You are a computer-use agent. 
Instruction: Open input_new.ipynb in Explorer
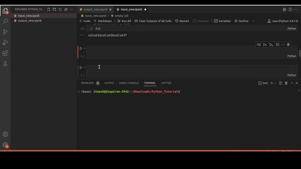pyautogui.click(x=44, y=15)
